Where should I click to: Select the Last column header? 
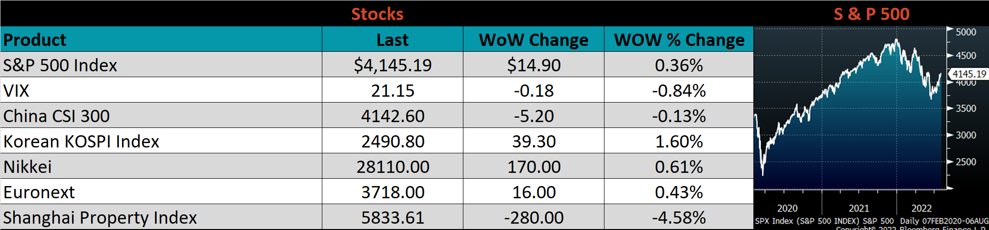pyautogui.click(x=392, y=40)
